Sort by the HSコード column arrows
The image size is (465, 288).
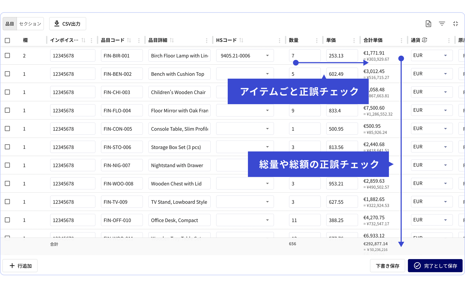(241, 40)
